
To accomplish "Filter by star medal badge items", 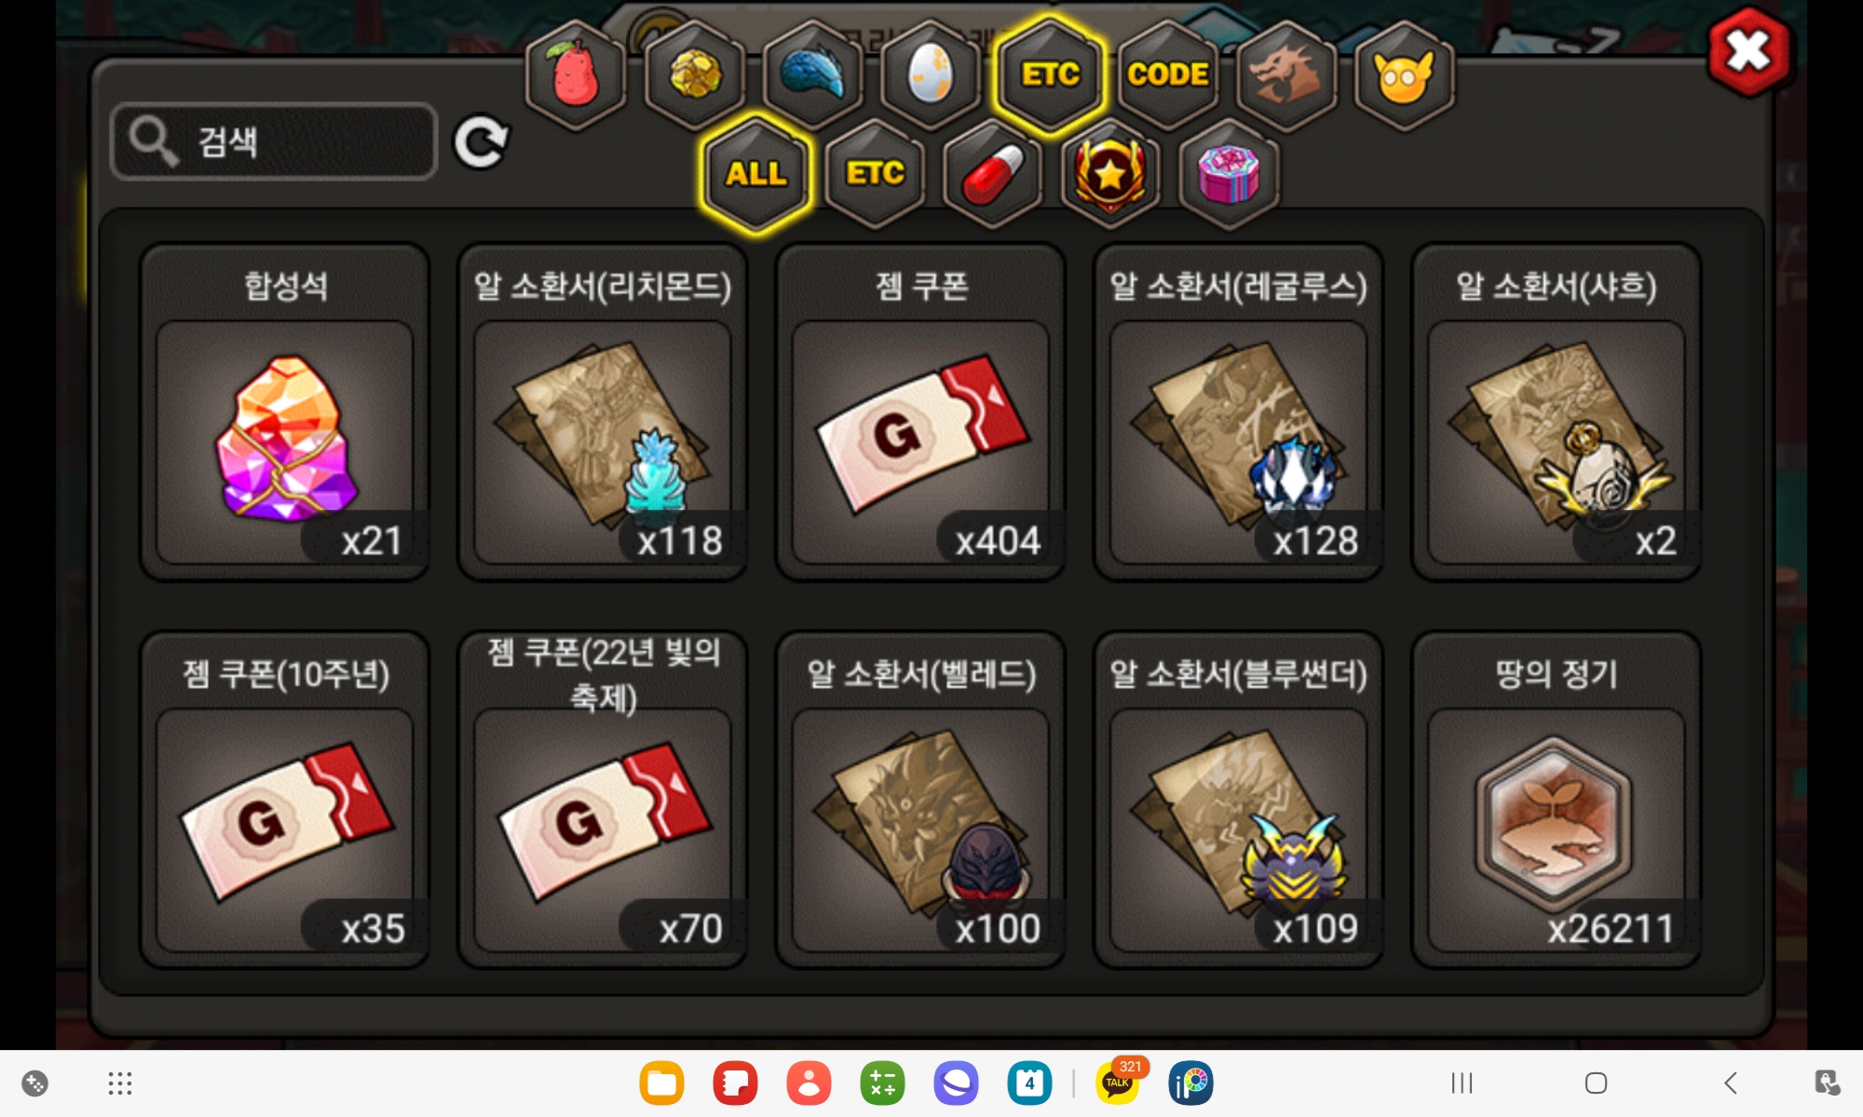I will [x=1110, y=174].
